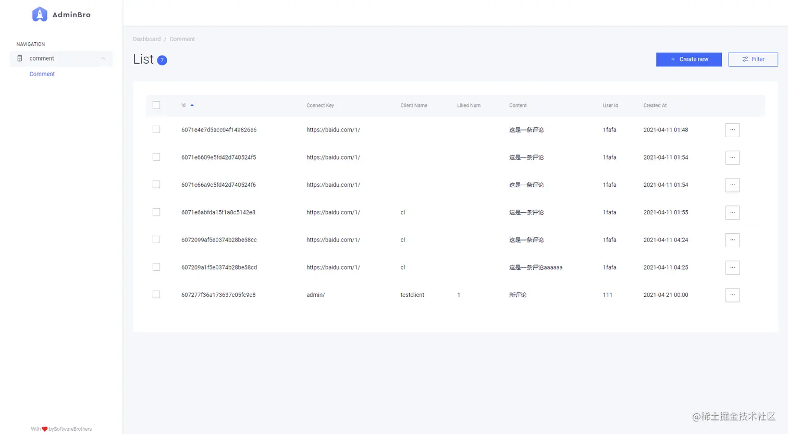The image size is (788, 434).
Task: Open actions menu for 04:25 comment row
Action: 732,268
